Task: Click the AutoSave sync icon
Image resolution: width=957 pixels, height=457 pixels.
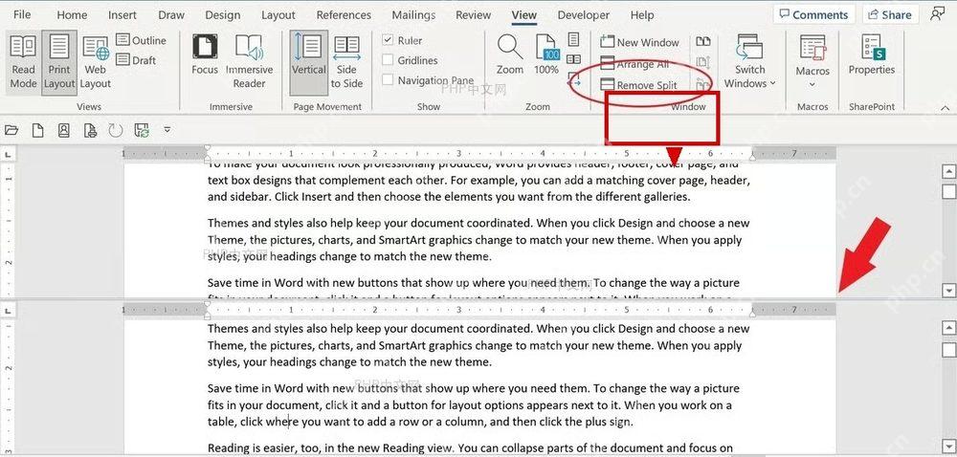Action: (x=142, y=130)
